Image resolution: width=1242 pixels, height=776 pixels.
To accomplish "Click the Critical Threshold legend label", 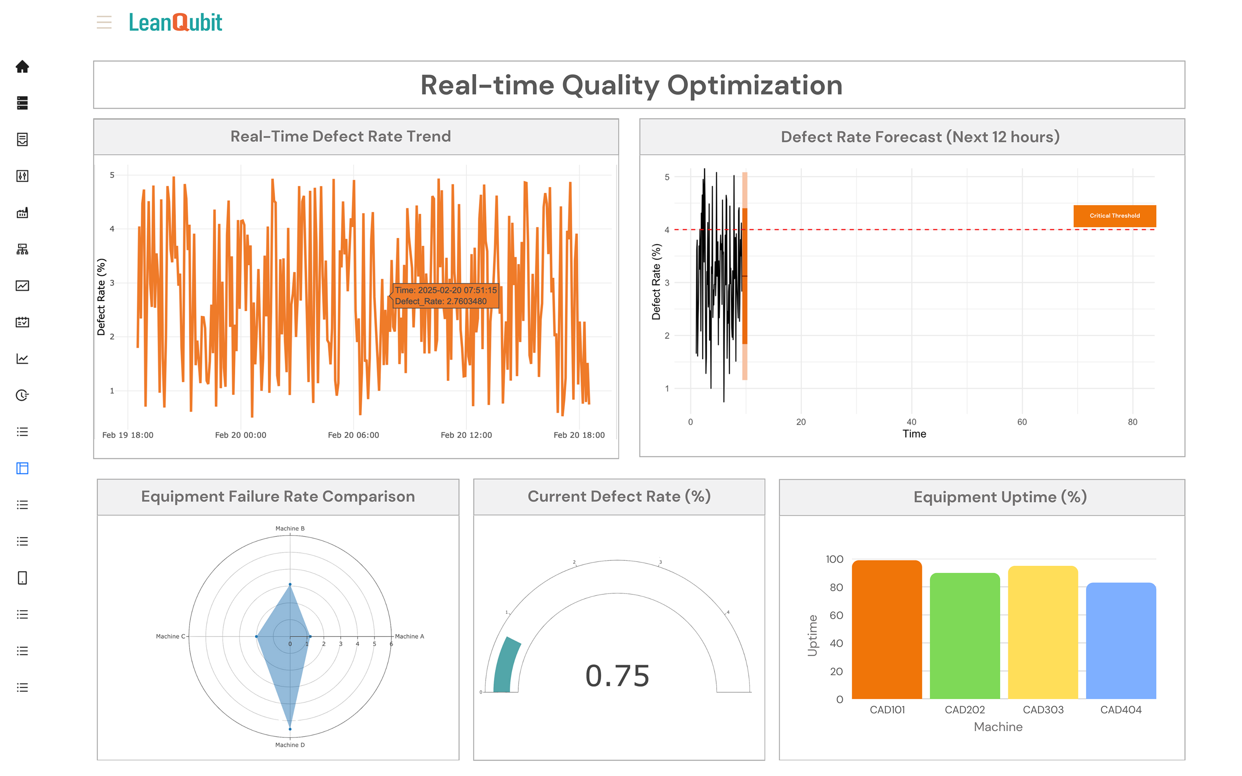I will pyautogui.click(x=1114, y=216).
